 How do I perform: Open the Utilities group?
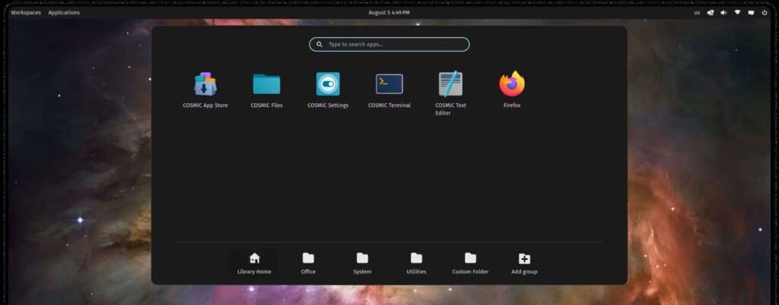416,263
